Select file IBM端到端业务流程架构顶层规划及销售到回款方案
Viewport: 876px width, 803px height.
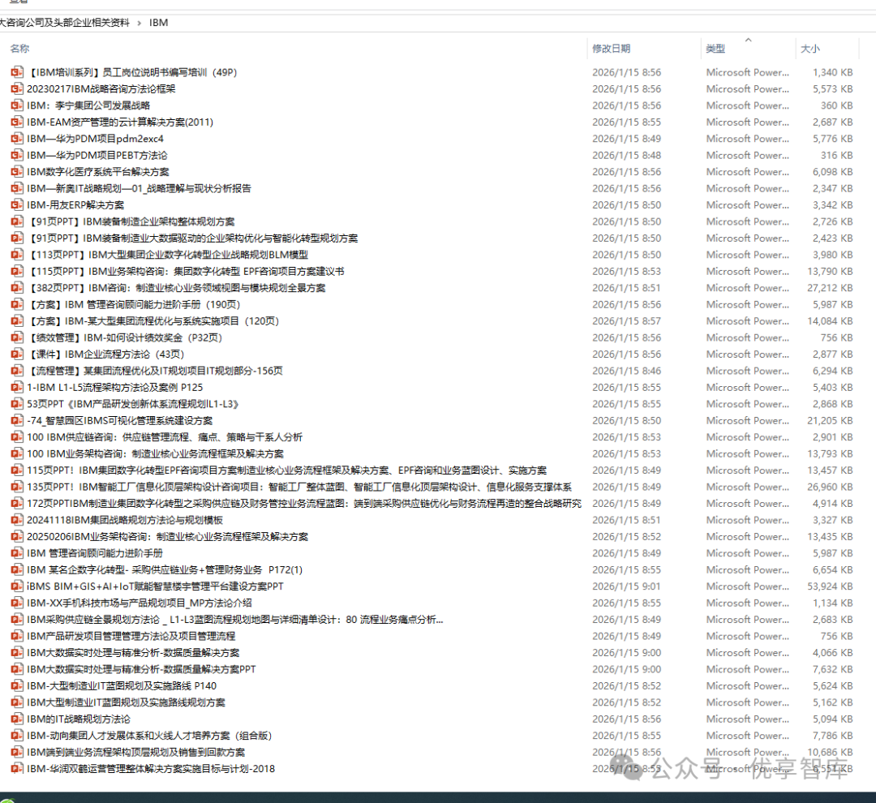tap(135, 752)
